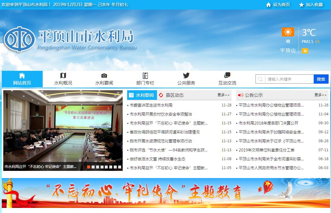Click the camera icon above 水利要闻
Image resolution: width=331 pixels, height=213 pixels.
click(104, 76)
